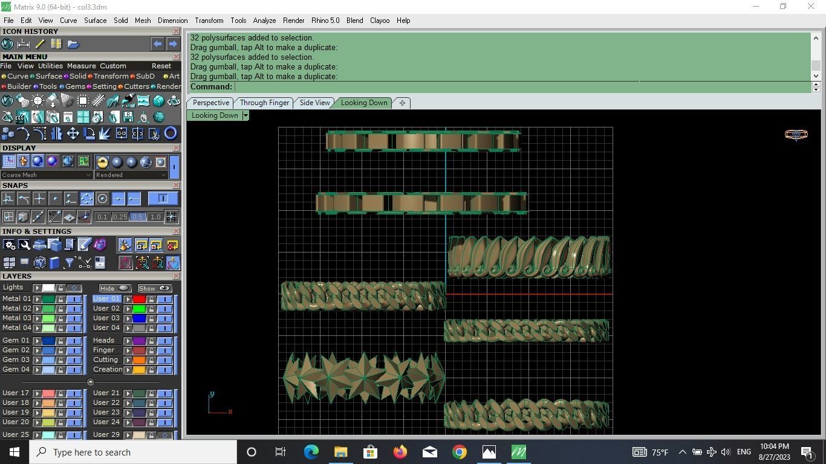
Task: Open the Rendered display mode dropdown
Action: click(131, 175)
